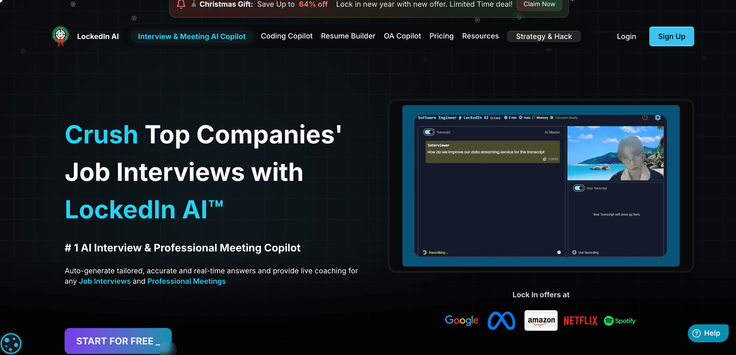Image resolution: width=736 pixels, height=355 pixels.
Task: Click 'Lock In offers at' text
Action: click(541, 294)
